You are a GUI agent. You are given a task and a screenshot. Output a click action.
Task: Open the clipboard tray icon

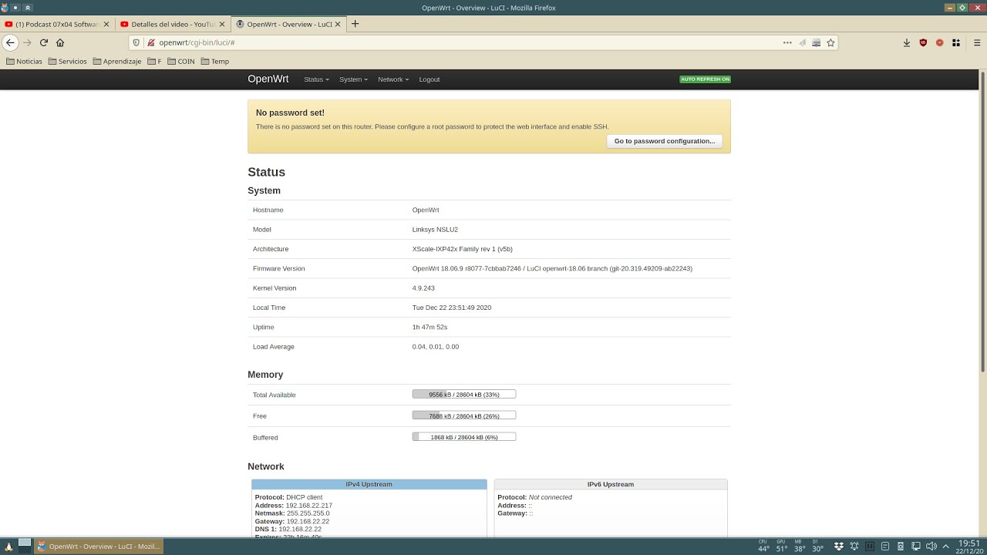click(885, 547)
